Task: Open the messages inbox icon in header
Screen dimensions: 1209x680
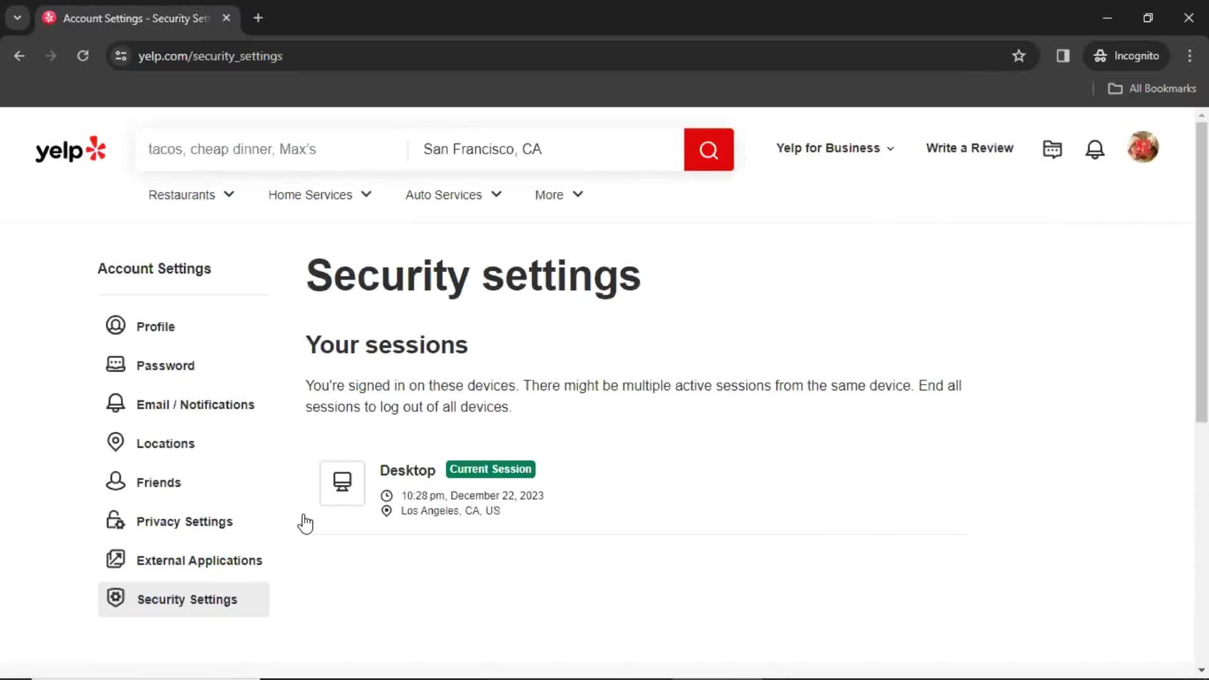Action: click(x=1052, y=149)
